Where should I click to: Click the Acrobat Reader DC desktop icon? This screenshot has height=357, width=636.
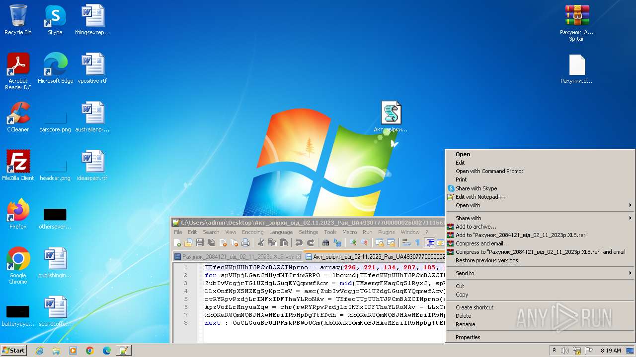coord(18,71)
